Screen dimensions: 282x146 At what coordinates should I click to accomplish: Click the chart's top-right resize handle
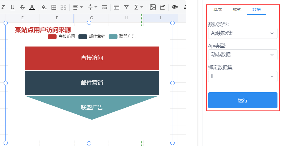pyautogui.click(x=172, y=23)
